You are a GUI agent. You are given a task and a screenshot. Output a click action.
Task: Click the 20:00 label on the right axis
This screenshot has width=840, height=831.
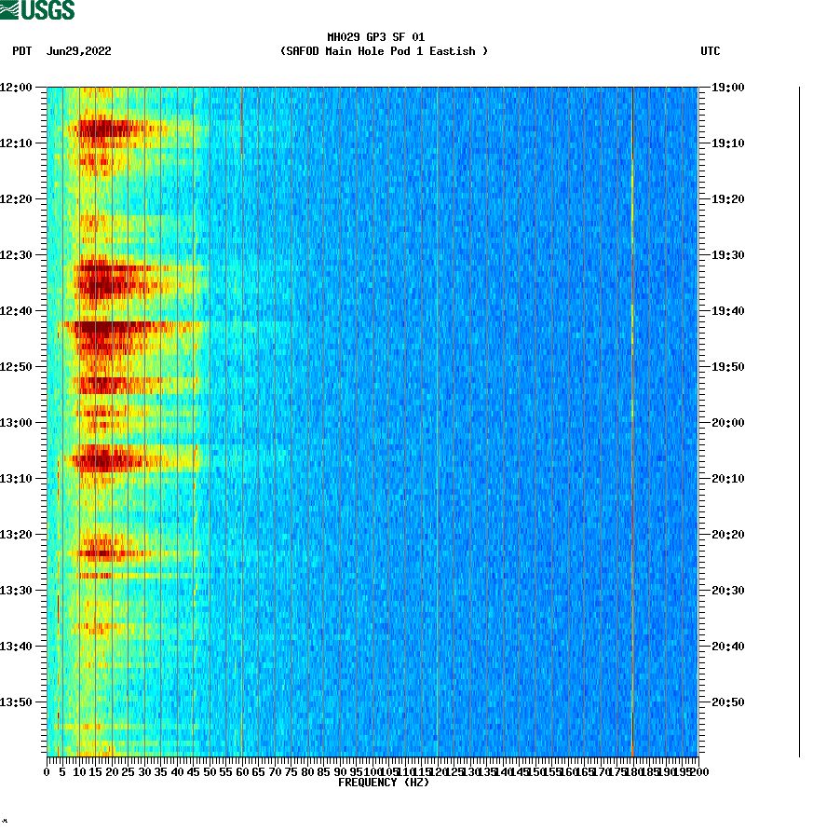(725, 421)
